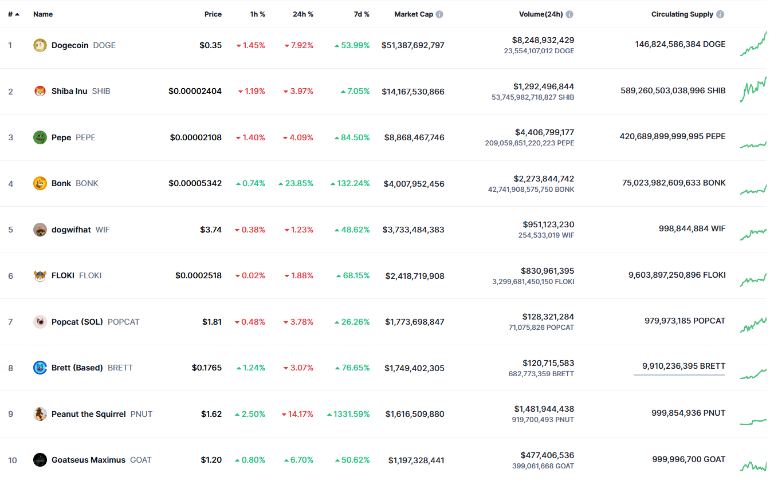Sort by the 7d % column header
This screenshot has width=774, height=481.
click(362, 14)
